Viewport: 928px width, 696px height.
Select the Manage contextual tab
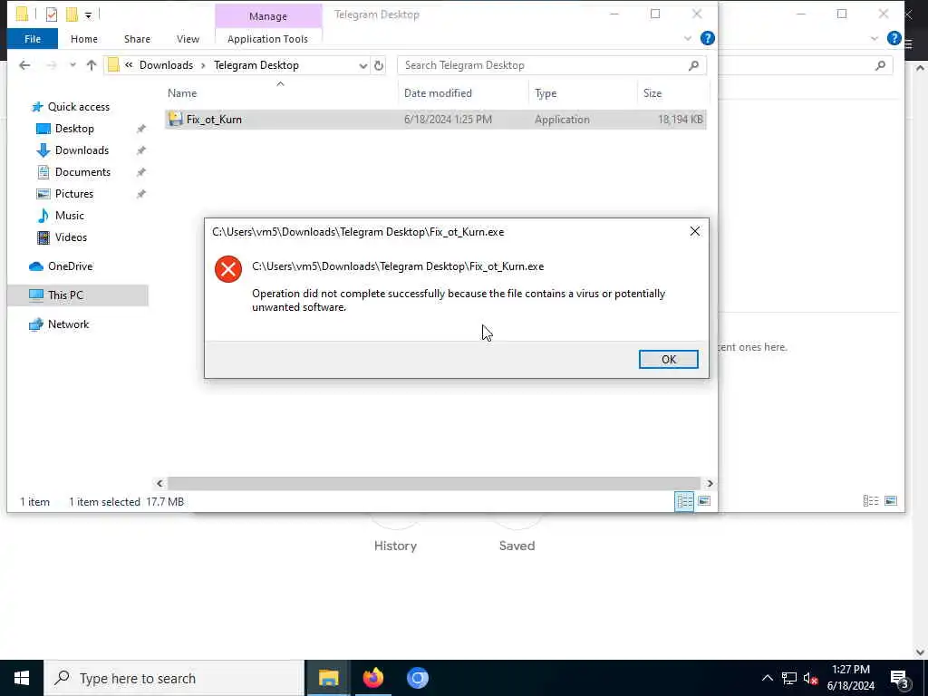pyautogui.click(x=268, y=16)
